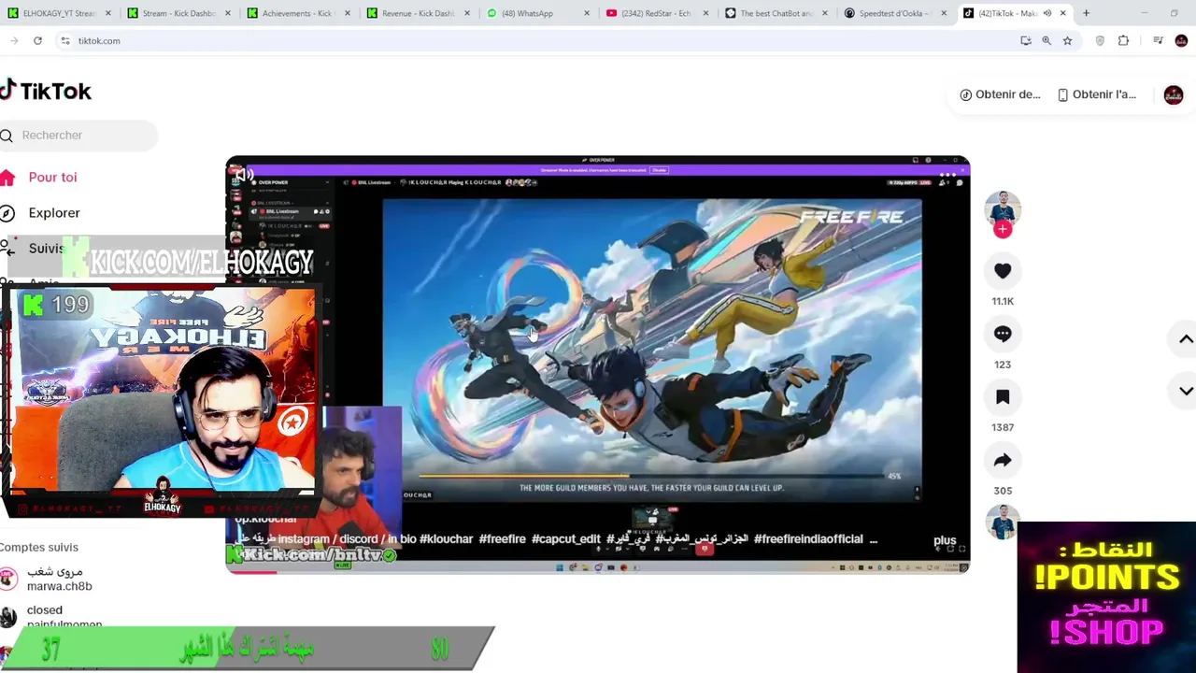The image size is (1196, 673).
Task: Open the profile avatar in TikTok header
Action: (1174, 94)
